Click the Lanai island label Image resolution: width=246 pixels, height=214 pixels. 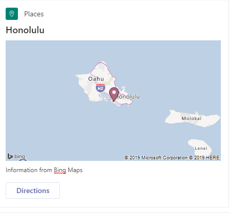click(x=201, y=148)
